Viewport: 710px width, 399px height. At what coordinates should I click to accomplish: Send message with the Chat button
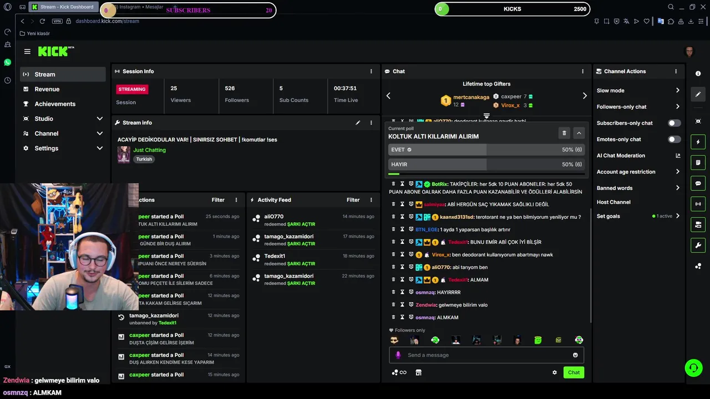point(574,372)
